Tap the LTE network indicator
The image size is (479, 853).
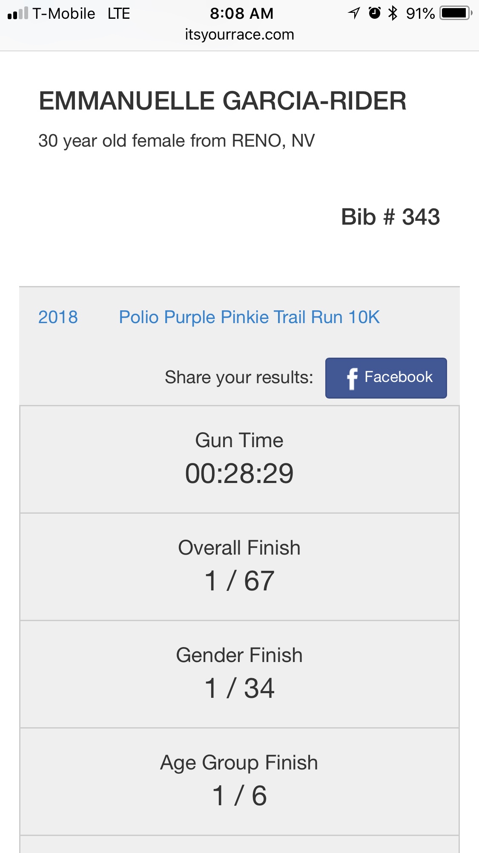(x=119, y=14)
